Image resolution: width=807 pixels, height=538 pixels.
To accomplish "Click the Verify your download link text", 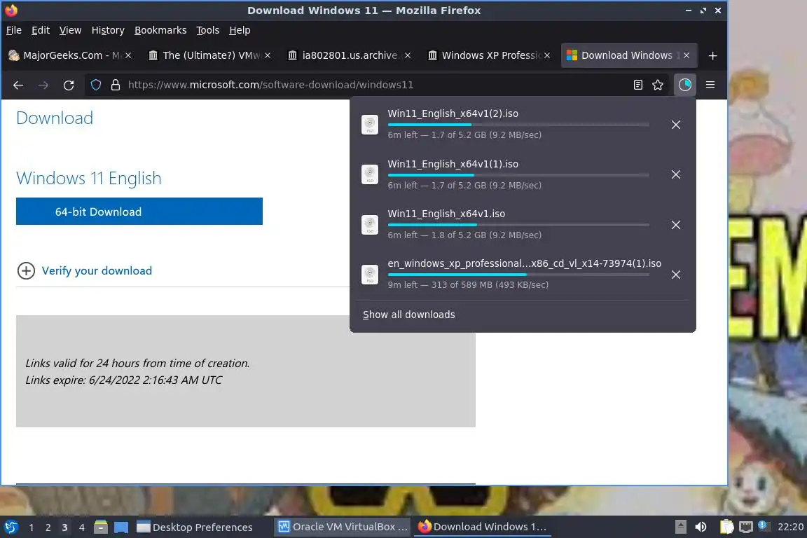I will tap(97, 271).
